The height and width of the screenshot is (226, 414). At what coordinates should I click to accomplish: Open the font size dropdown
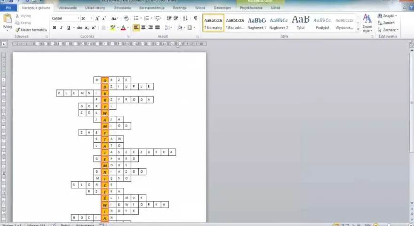pyautogui.click(x=91, y=18)
